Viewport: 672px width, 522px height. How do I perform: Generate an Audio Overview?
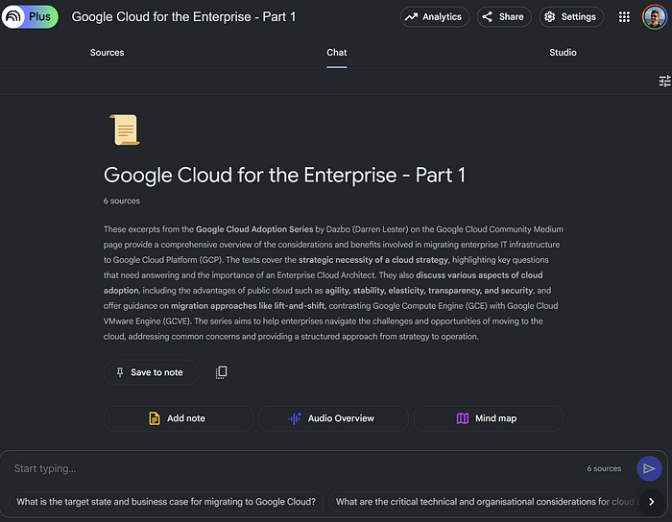pos(333,418)
